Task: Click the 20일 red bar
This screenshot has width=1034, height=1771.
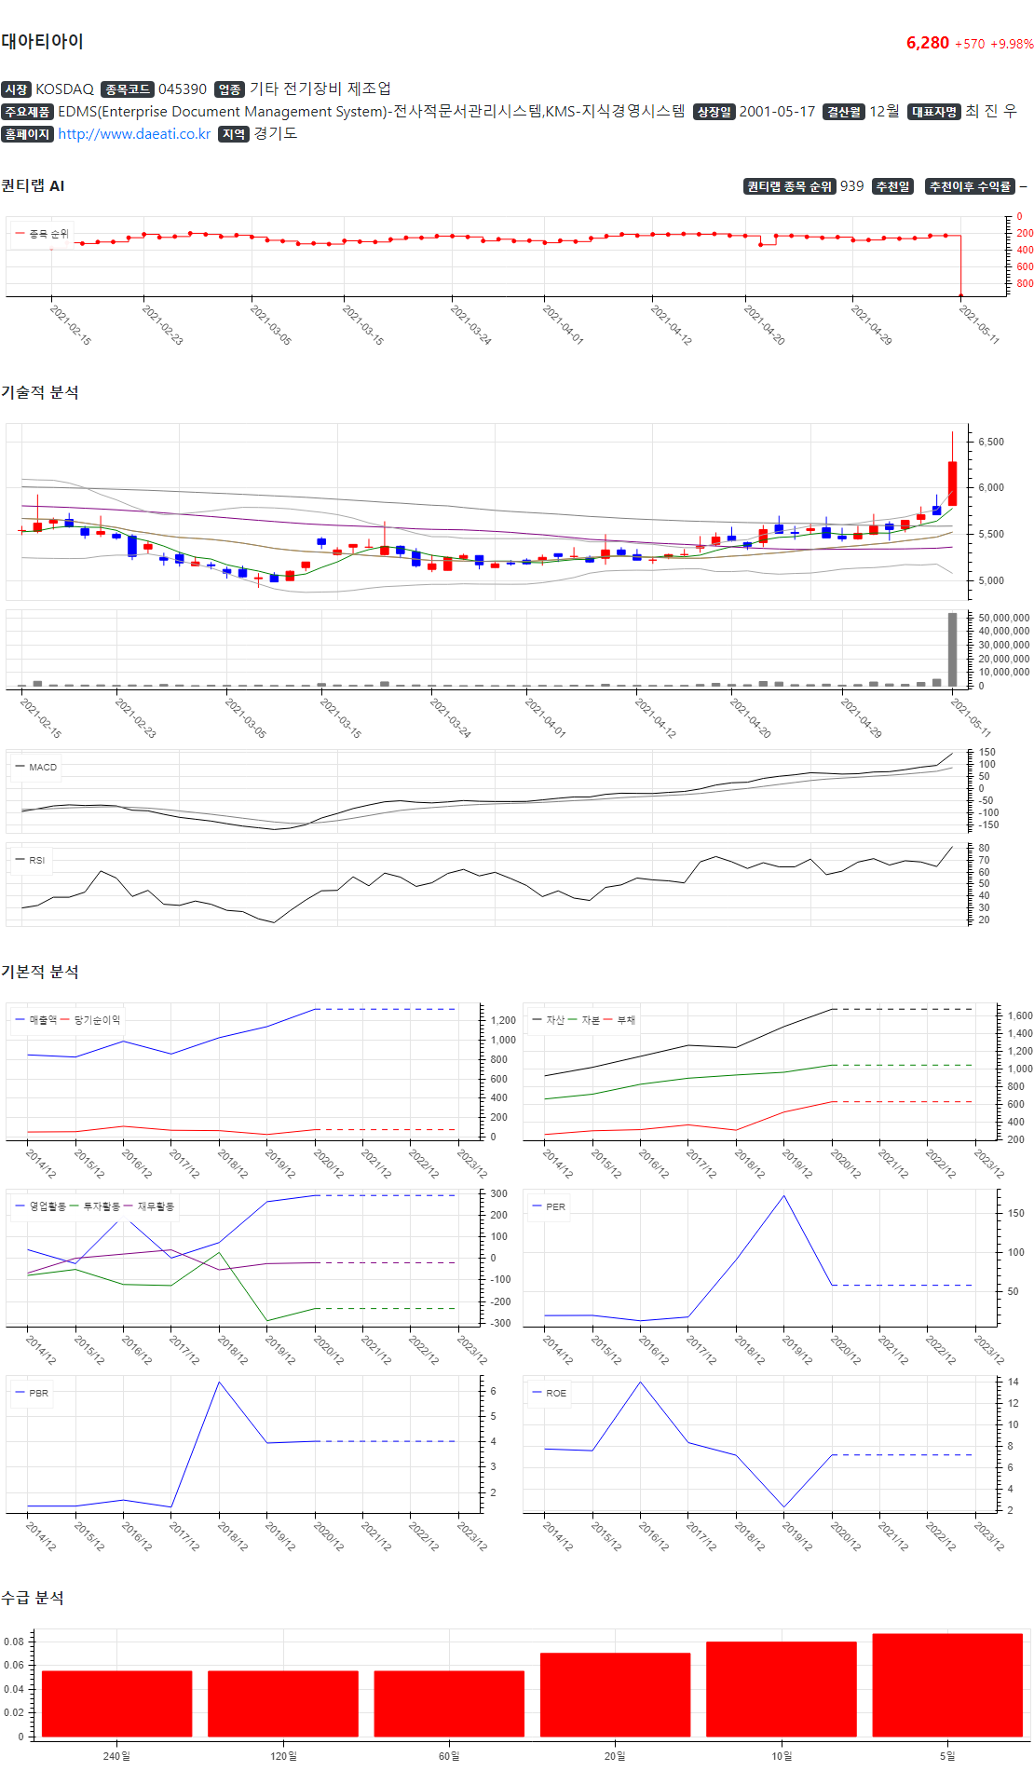Action: click(616, 1695)
